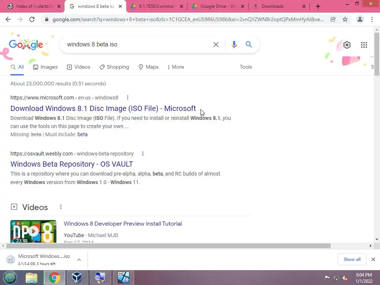Open the 64-bit Windows 8 taskbar item
The width and height of the screenshot is (380, 285).
pos(123,278)
